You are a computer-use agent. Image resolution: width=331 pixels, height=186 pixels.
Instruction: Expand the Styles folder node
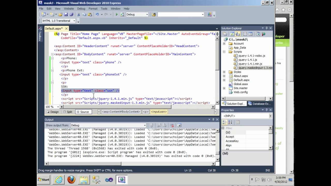[x=224, y=72]
